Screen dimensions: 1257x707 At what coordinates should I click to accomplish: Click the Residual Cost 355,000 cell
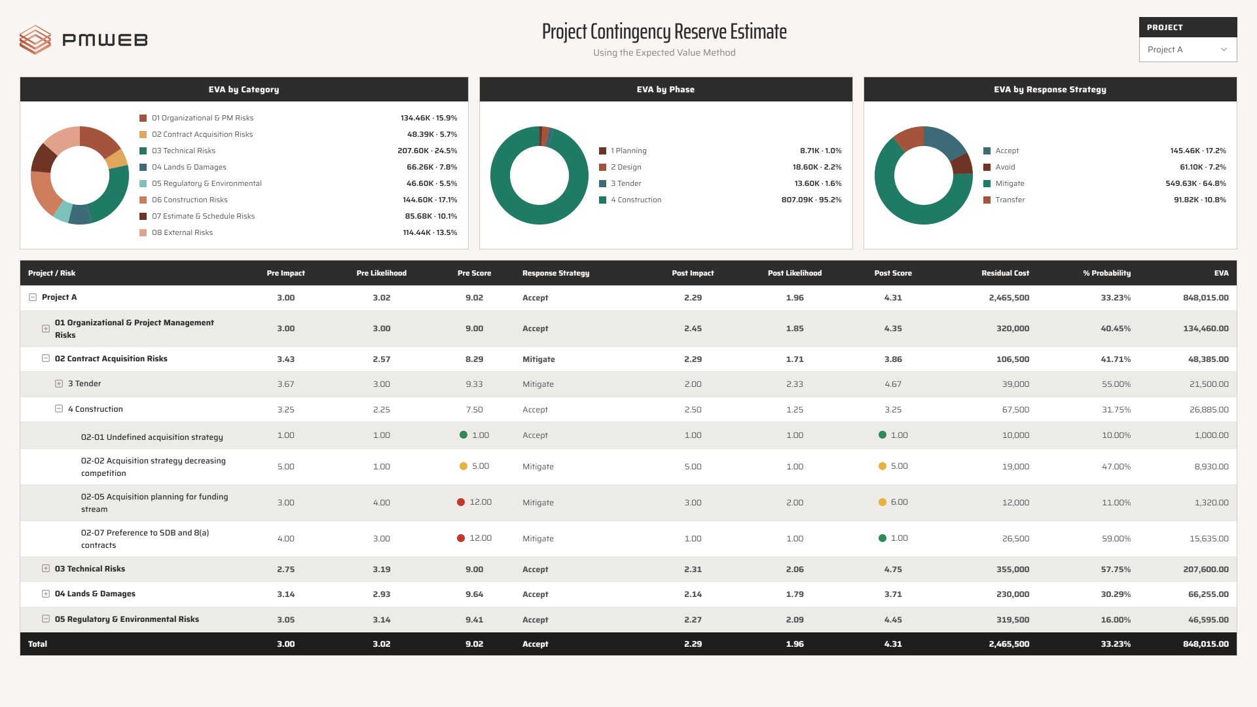pos(1013,570)
